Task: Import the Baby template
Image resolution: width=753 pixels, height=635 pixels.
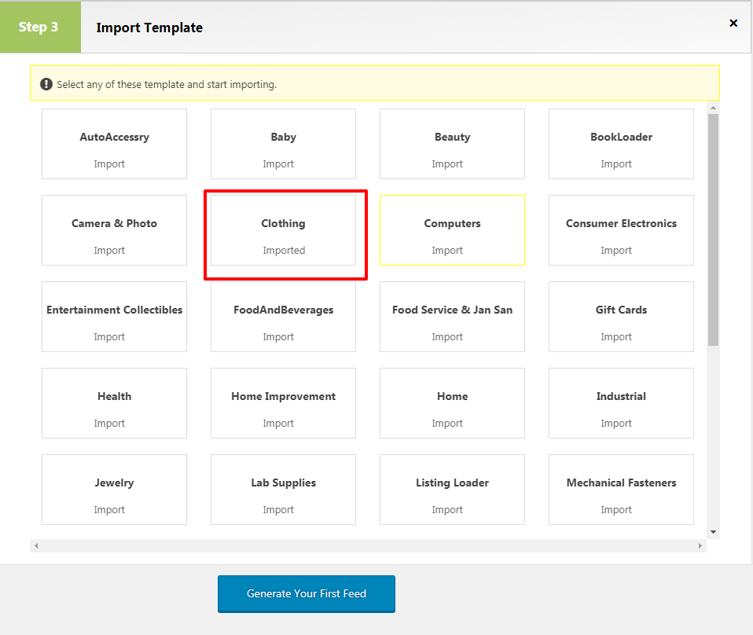Action: 278,163
